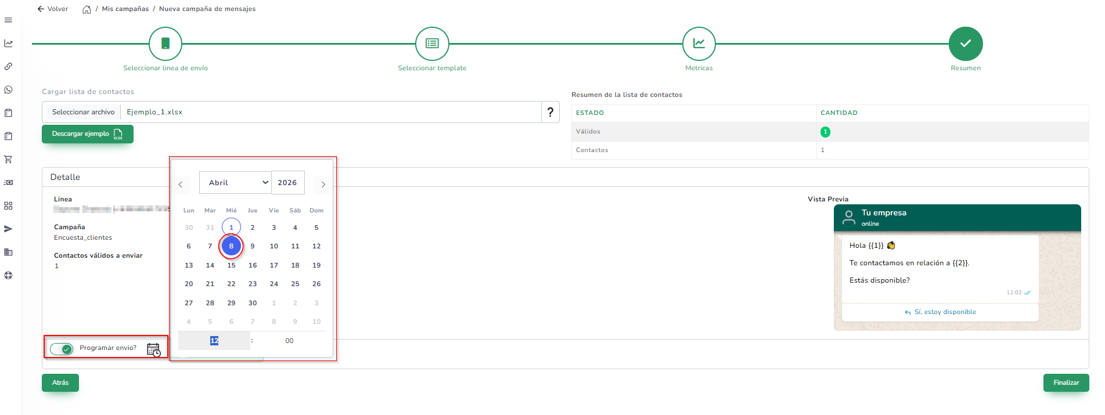Click the Descargar ejemplo button
The image size is (1105, 415).
[x=87, y=134]
